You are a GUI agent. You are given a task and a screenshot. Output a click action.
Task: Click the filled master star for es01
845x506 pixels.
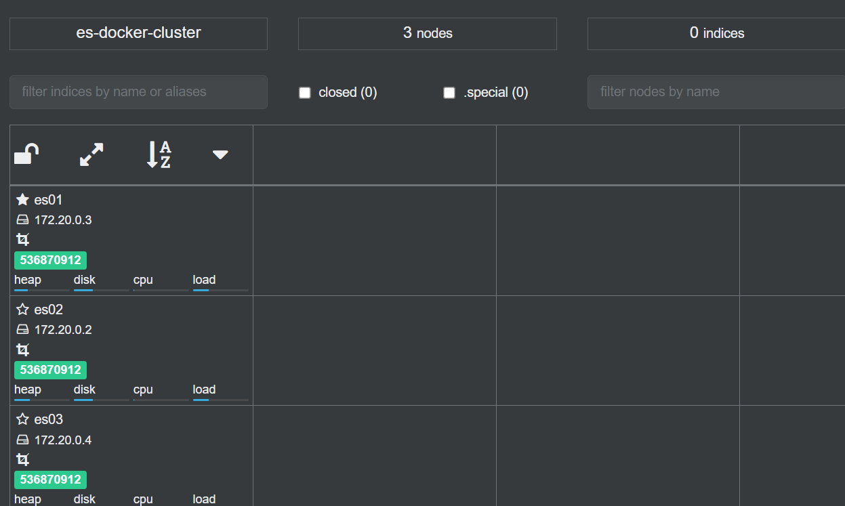coord(22,200)
